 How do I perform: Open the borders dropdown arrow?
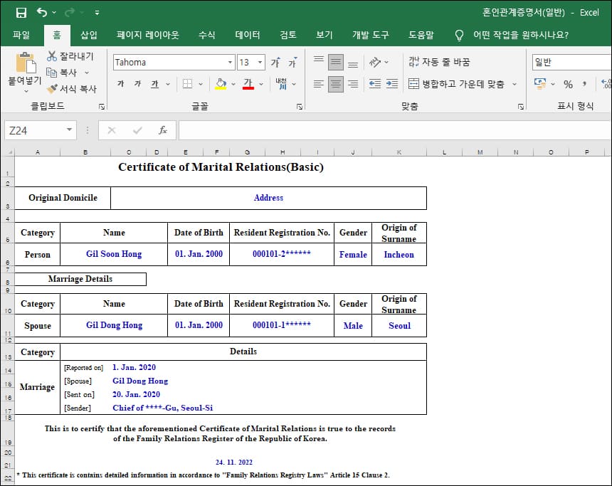201,84
